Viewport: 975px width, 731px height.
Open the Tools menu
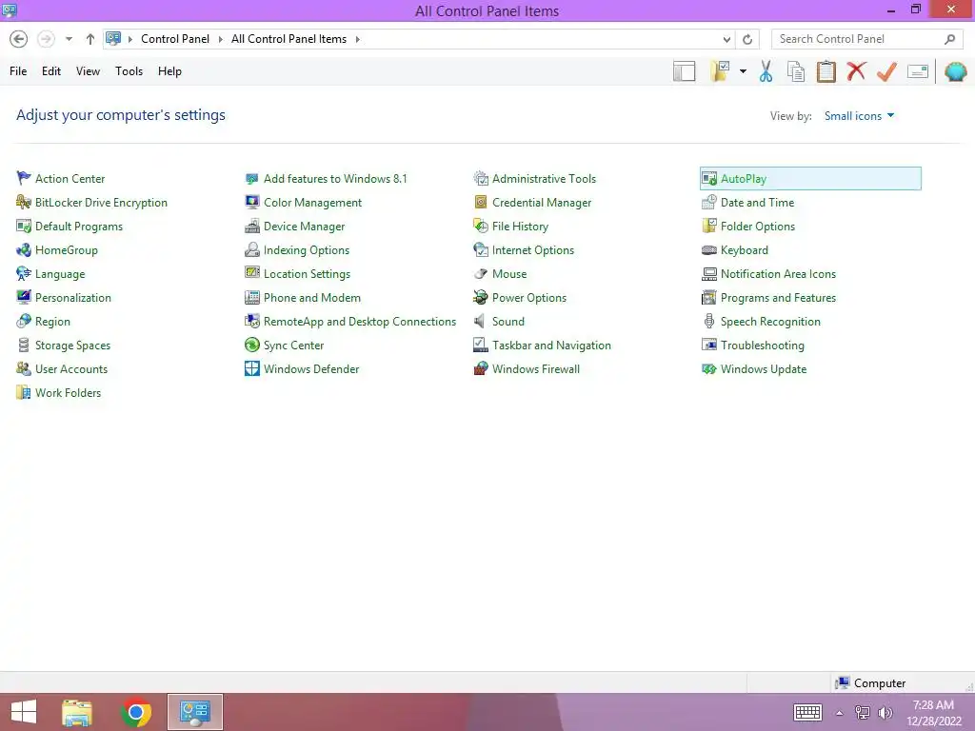129,71
